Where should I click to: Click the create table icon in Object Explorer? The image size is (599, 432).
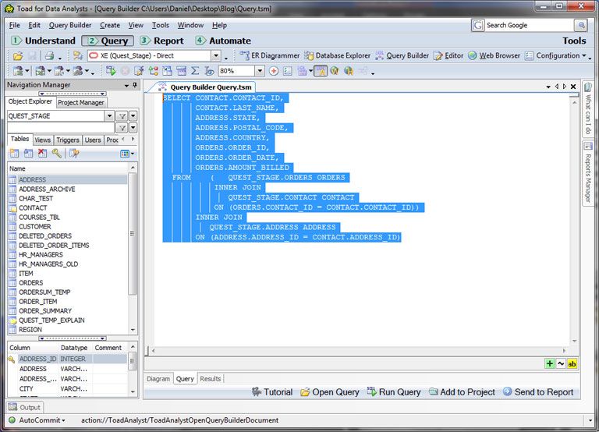point(15,154)
